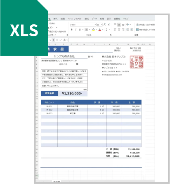The image size is (170, 184).
Task: Toggle bold formatting
Action: pos(72,30)
